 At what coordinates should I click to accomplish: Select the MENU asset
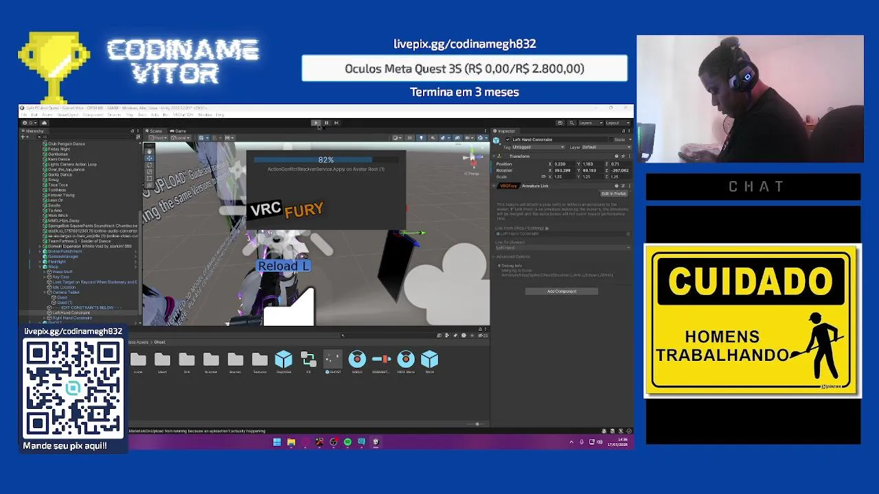tap(357, 360)
